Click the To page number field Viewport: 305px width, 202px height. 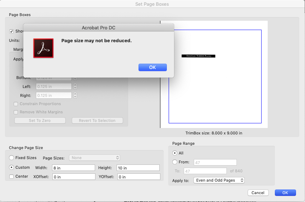pos(205,171)
